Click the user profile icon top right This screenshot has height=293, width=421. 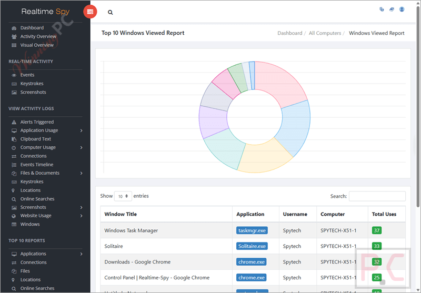tap(402, 9)
